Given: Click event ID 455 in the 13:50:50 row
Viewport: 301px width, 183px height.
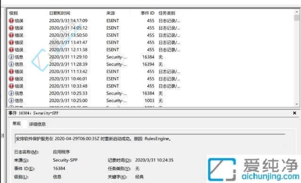Looking at the screenshot, I should (150, 35).
